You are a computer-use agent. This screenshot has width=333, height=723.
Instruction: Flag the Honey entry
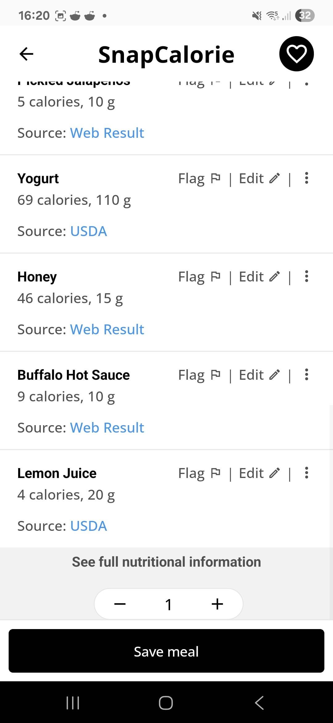pos(199,277)
